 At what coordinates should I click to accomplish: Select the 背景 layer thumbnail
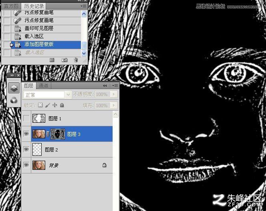pyautogui.click(x=39, y=165)
